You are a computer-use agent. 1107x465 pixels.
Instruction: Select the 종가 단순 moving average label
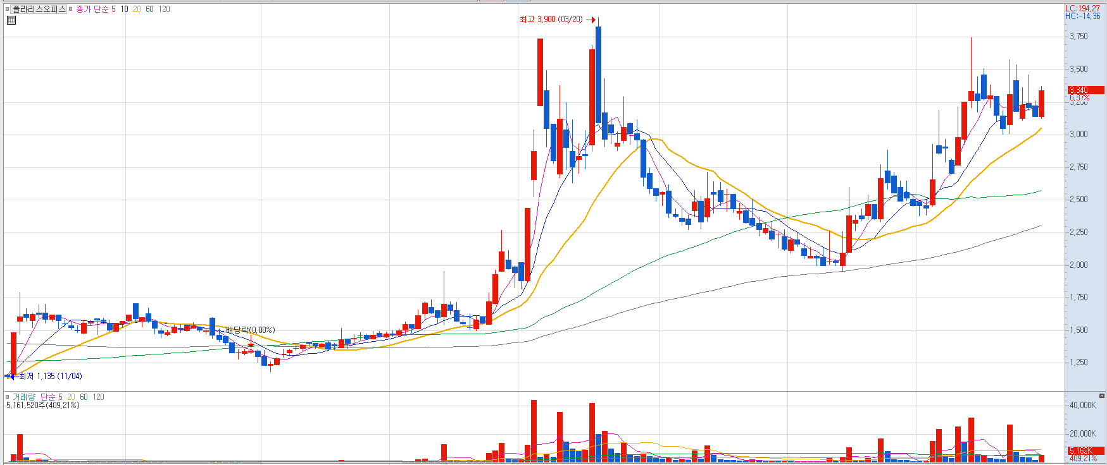92,9
